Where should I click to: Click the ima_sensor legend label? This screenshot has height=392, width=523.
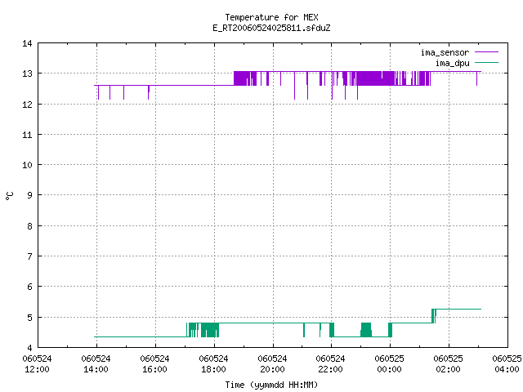pyautogui.click(x=445, y=52)
